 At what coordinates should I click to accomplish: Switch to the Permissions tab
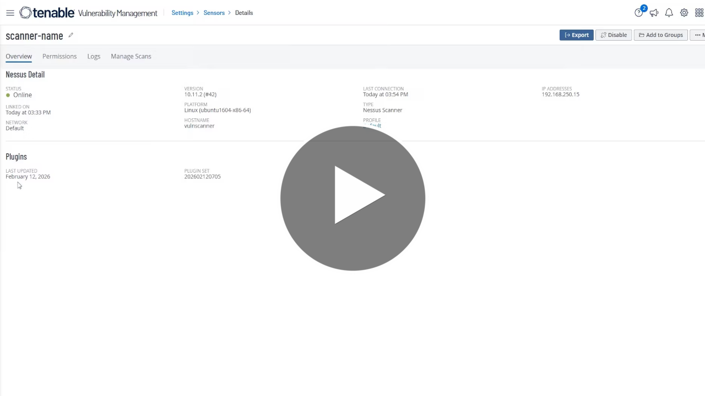tap(59, 56)
